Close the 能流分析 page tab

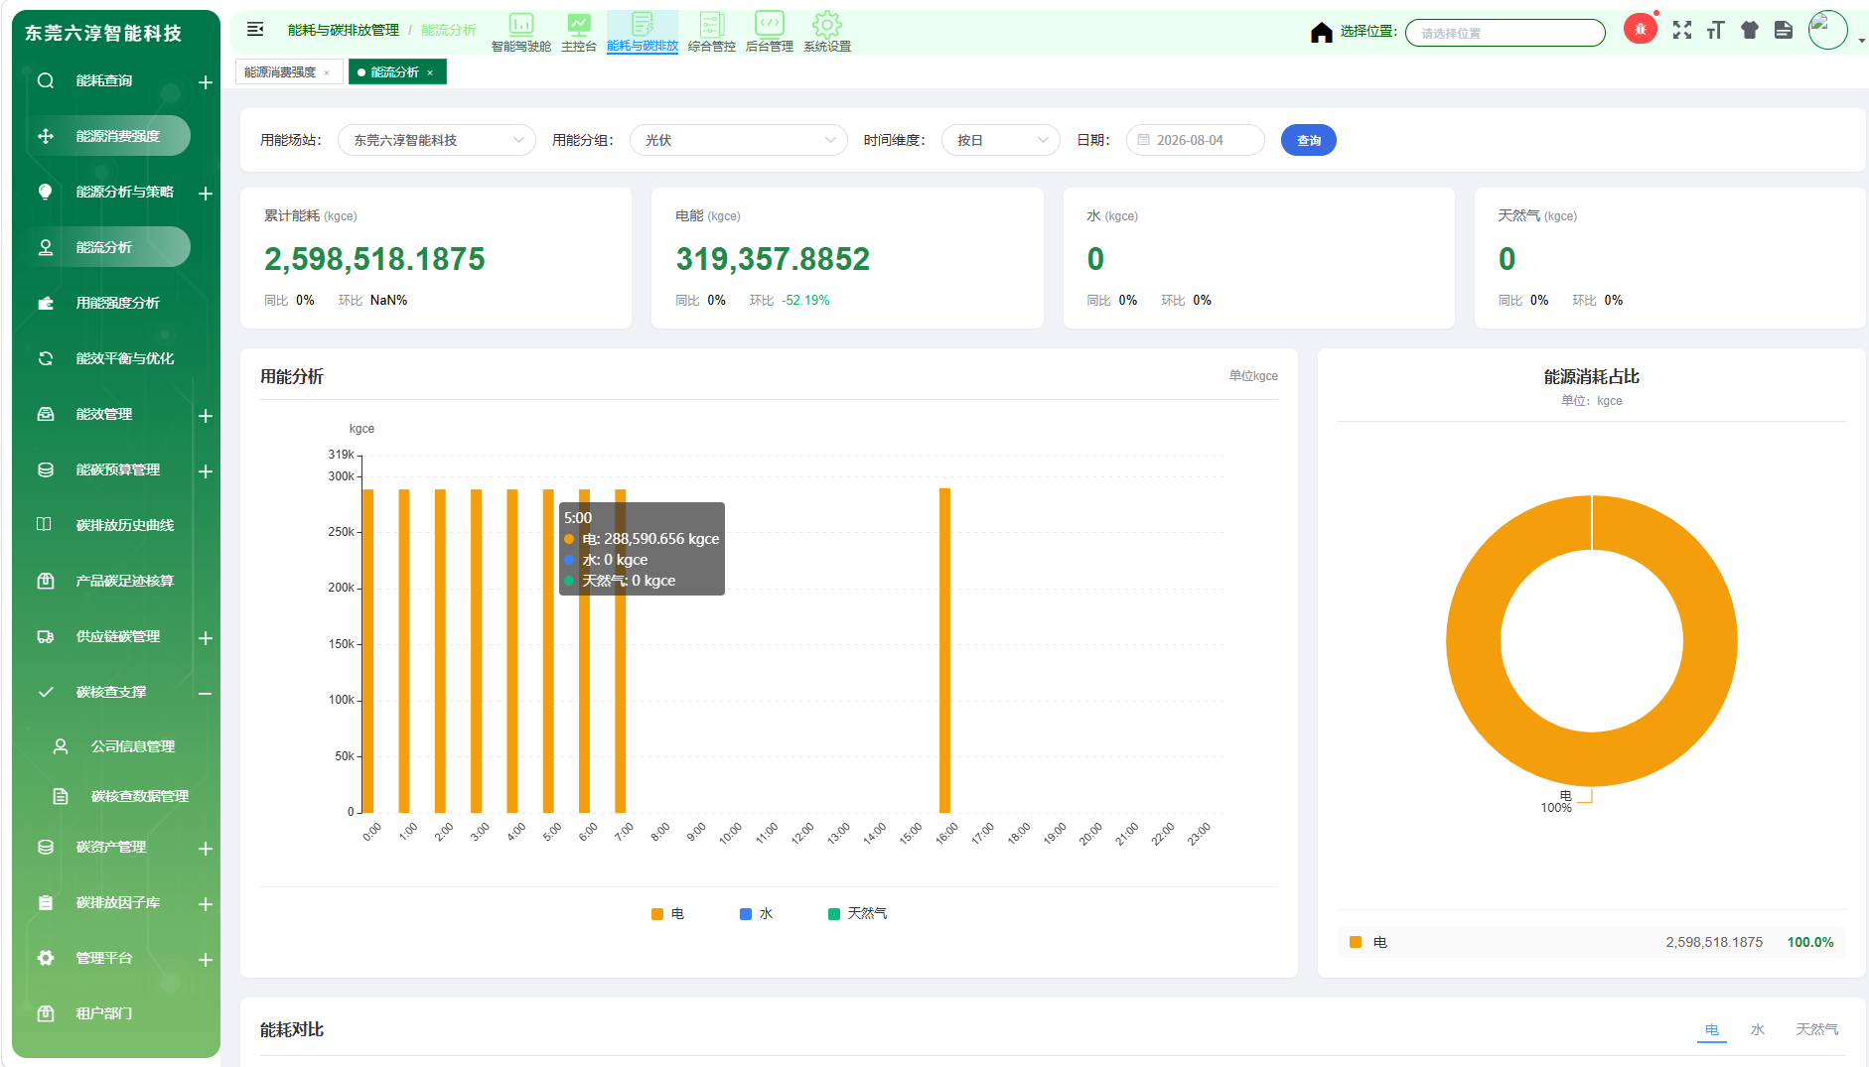click(430, 72)
